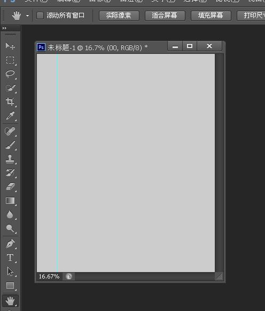This screenshot has height=311, width=265.
Task: Select the Lasso tool
Action: pos(10,74)
